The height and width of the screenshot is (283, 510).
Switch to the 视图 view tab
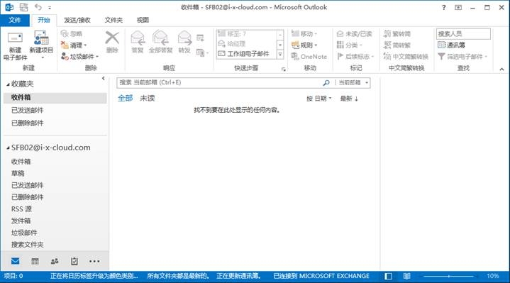click(143, 20)
